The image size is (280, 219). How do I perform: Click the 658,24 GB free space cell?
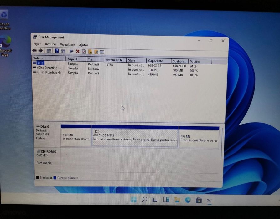point(179,66)
